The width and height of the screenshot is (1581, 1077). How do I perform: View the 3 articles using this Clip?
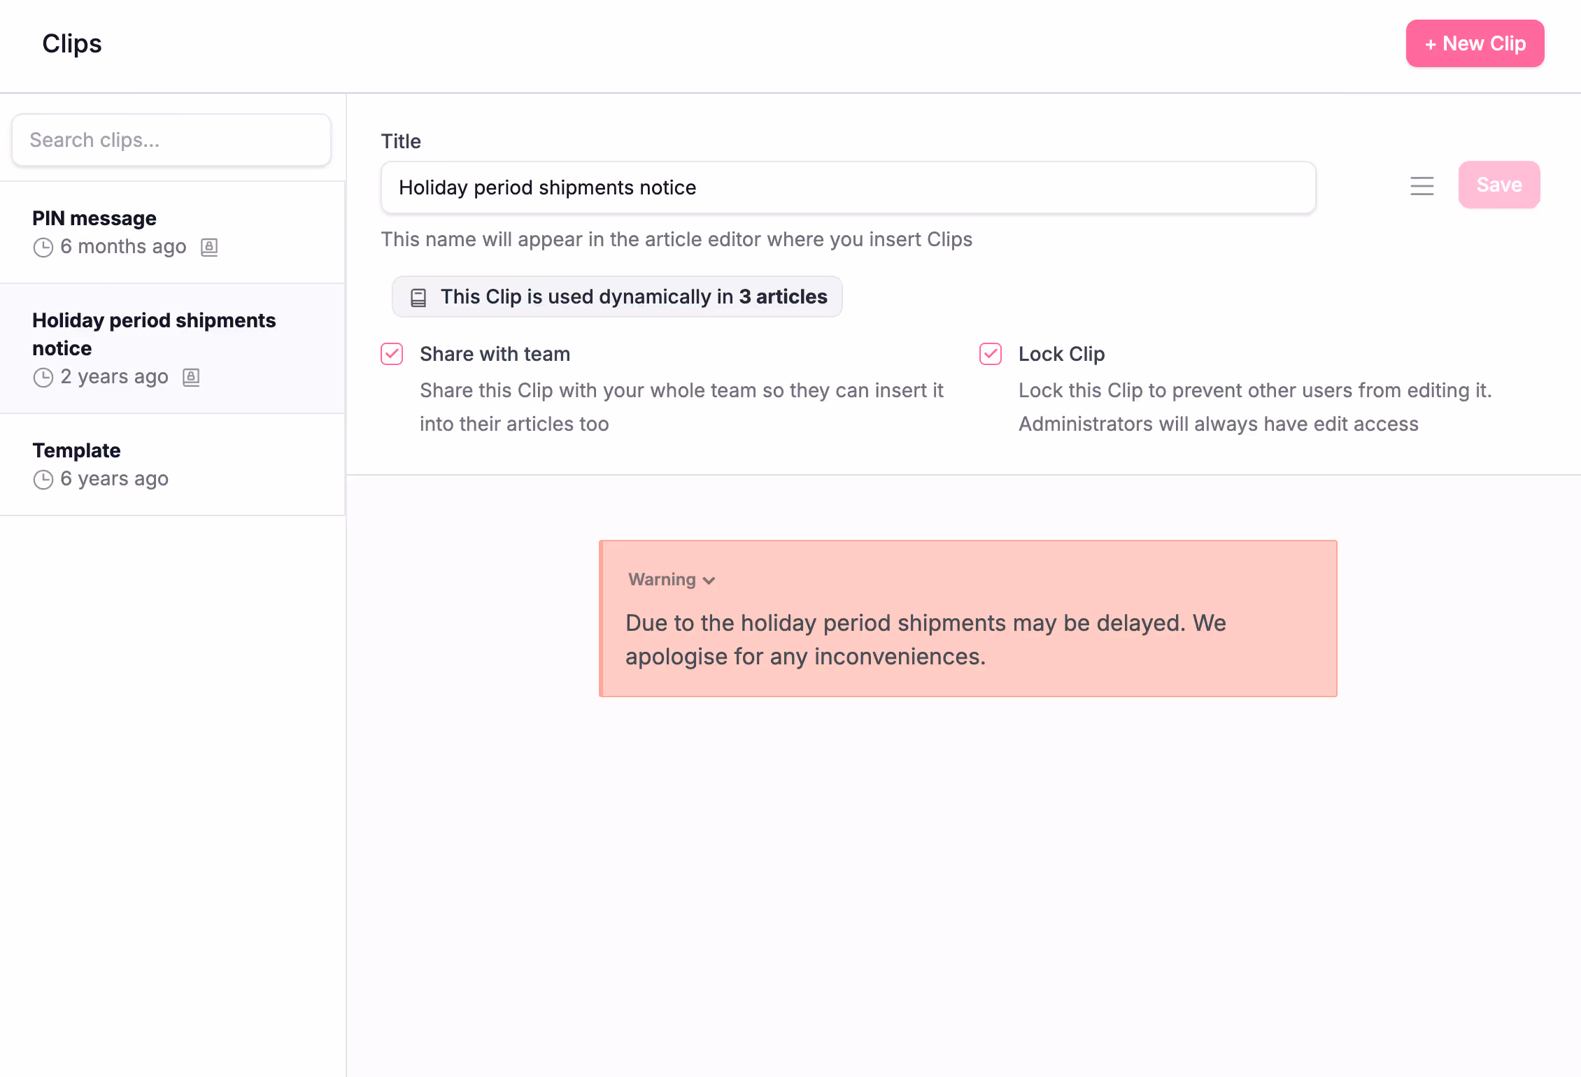(783, 297)
